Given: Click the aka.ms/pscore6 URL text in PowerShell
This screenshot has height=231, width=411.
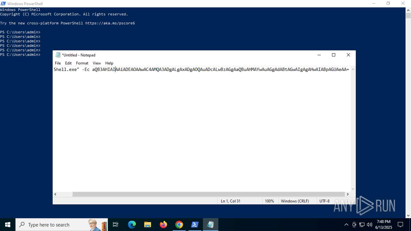Looking at the screenshot, I should click(x=110, y=23).
